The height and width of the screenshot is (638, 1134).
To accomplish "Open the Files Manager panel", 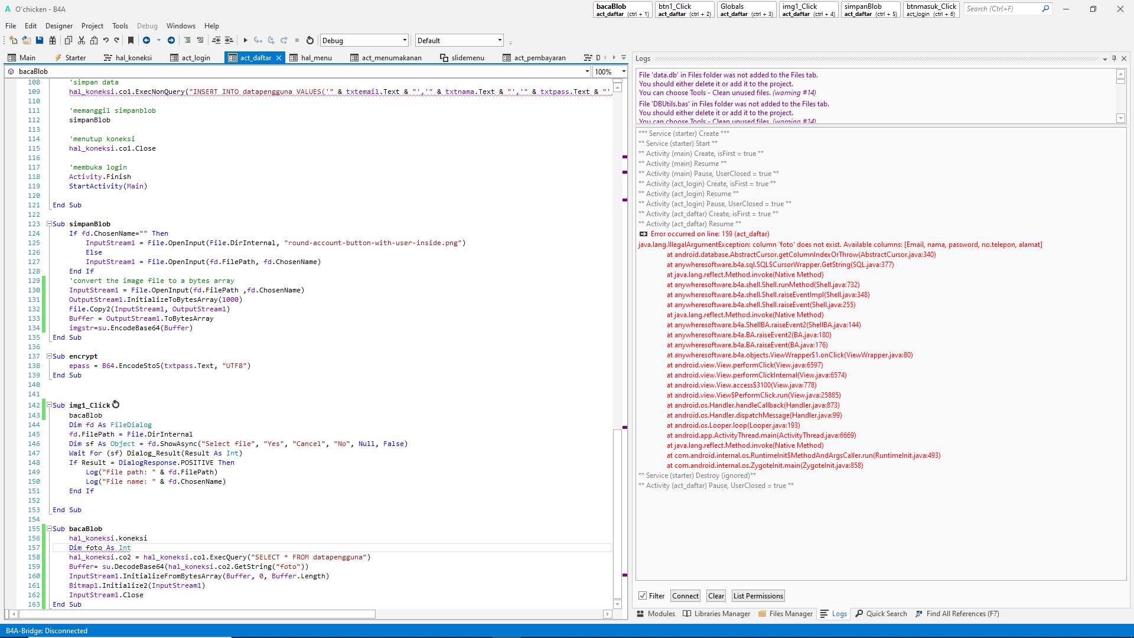I will [786, 614].
